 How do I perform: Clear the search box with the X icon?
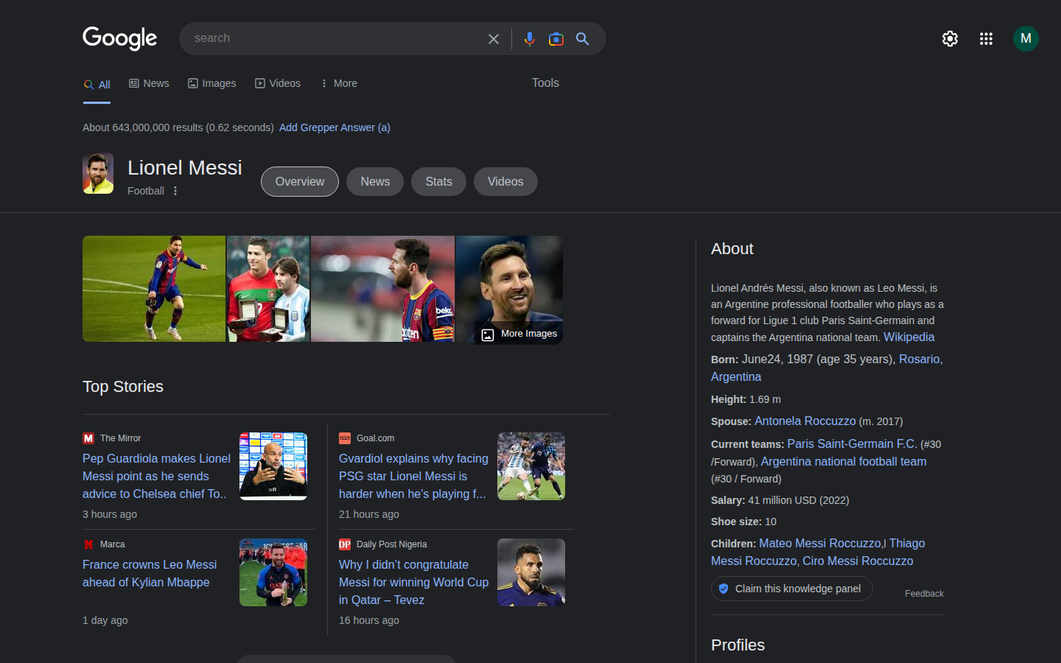pyautogui.click(x=494, y=39)
